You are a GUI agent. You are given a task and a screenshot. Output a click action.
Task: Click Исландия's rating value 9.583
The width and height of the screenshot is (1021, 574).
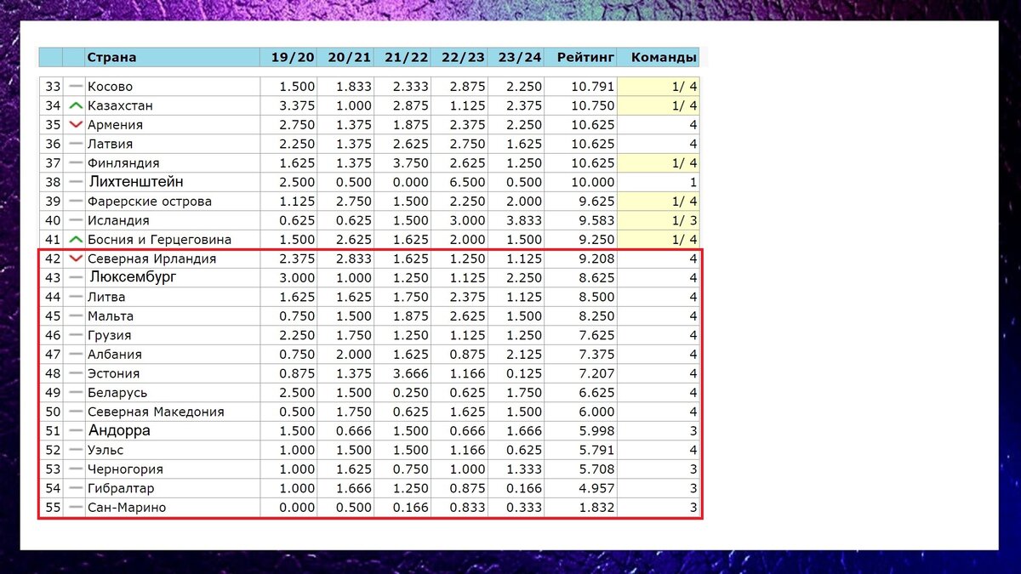point(596,221)
